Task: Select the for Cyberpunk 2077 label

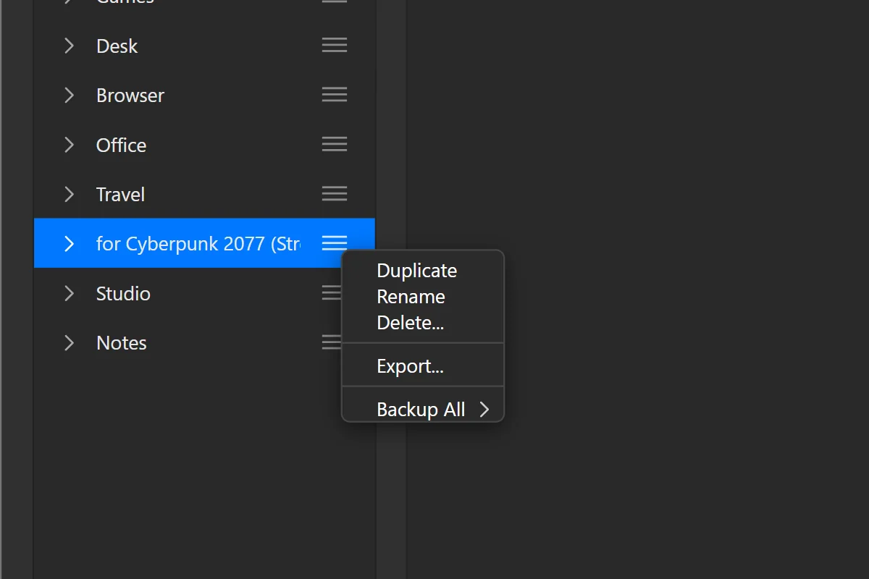Action: point(198,244)
